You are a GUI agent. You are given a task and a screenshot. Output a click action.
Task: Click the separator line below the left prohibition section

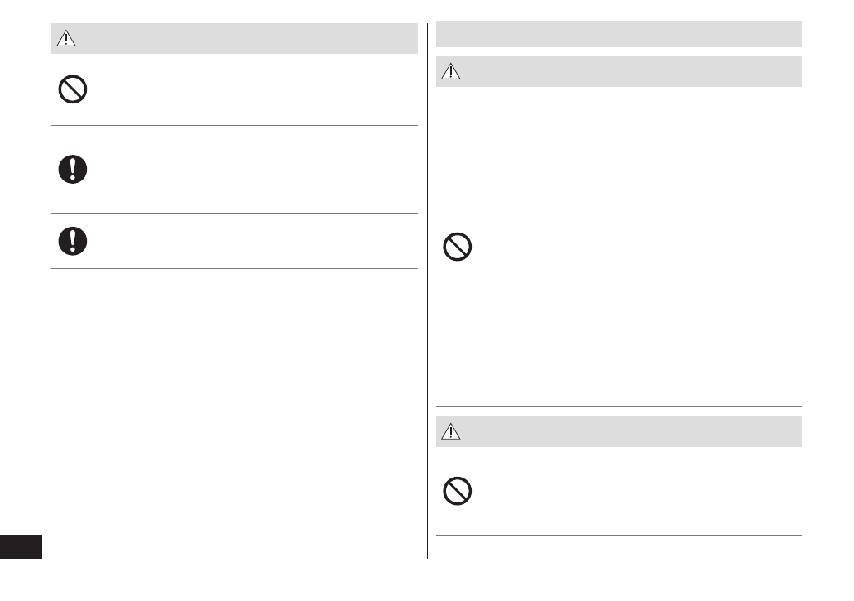coord(234,126)
